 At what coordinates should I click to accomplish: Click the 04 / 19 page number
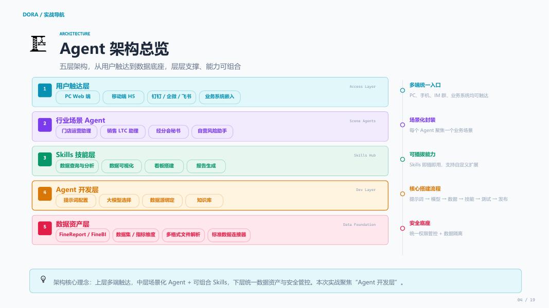(x=526, y=300)
